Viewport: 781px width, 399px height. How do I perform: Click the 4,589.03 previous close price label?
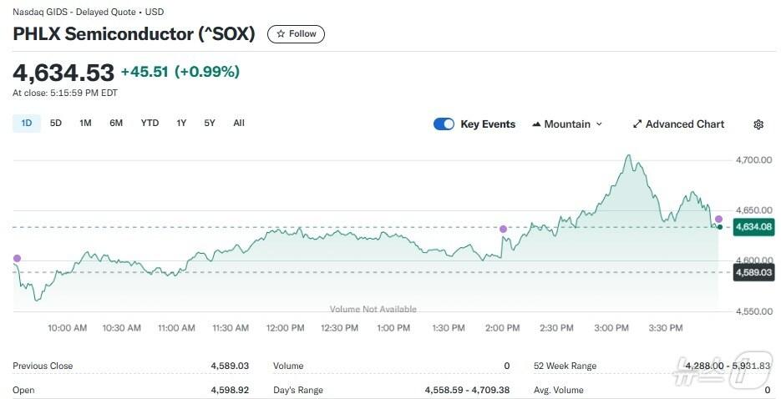coord(753,273)
